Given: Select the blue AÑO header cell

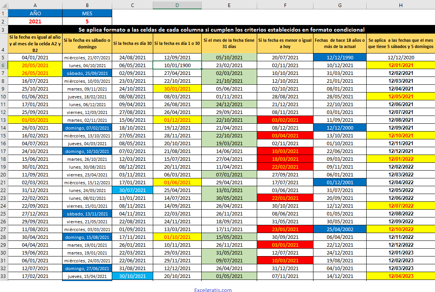Looking at the screenshot, I should pos(36,13).
